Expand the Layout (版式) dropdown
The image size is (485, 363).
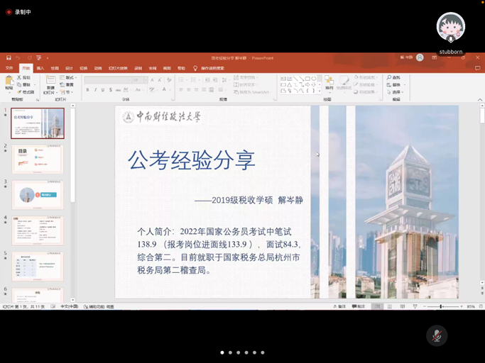67,77
